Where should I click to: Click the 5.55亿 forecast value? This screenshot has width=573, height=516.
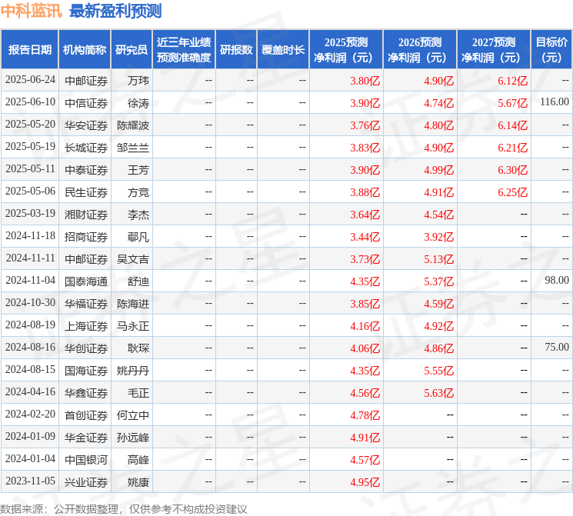click(438, 370)
